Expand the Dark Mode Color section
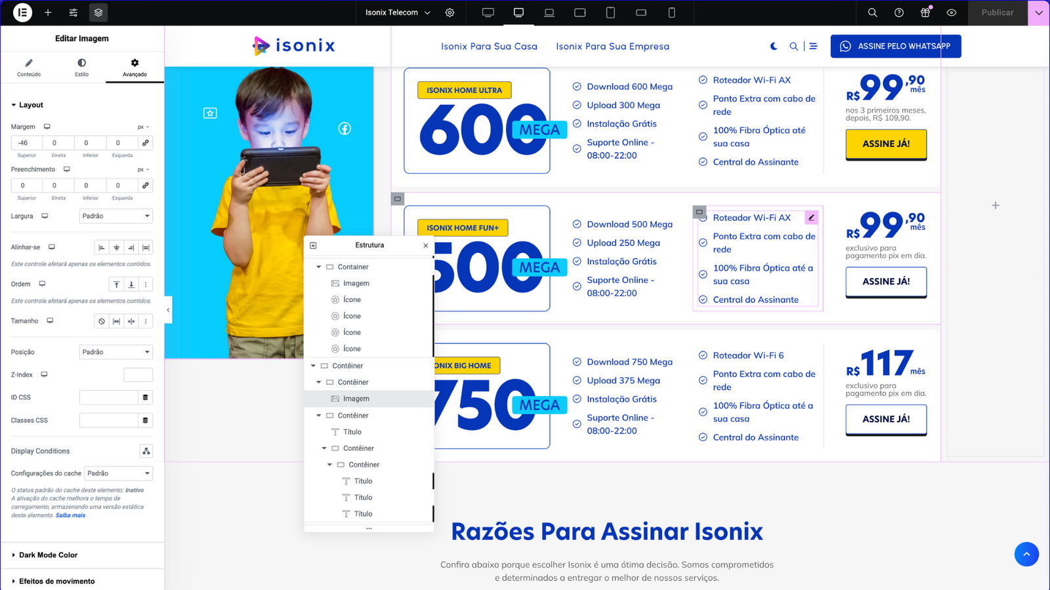This screenshot has height=590, width=1050. point(48,555)
